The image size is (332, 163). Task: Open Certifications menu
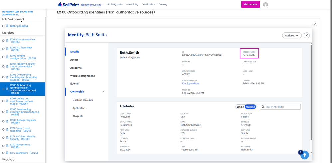coord(148,4)
